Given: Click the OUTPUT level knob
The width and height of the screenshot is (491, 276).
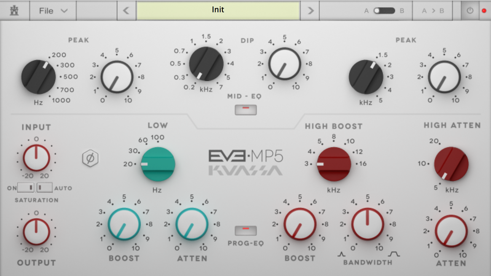Looking at the screenshot, I should click(x=36, y=232).
